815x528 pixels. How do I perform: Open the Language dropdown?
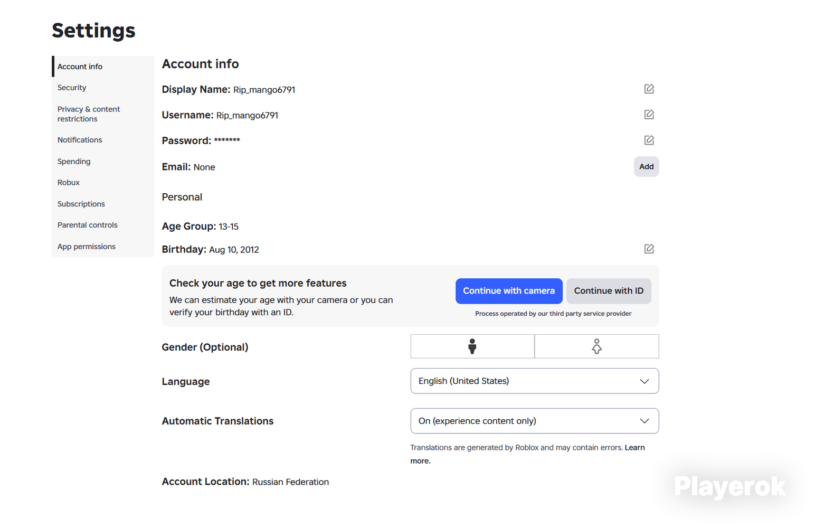tap(535, 381)
